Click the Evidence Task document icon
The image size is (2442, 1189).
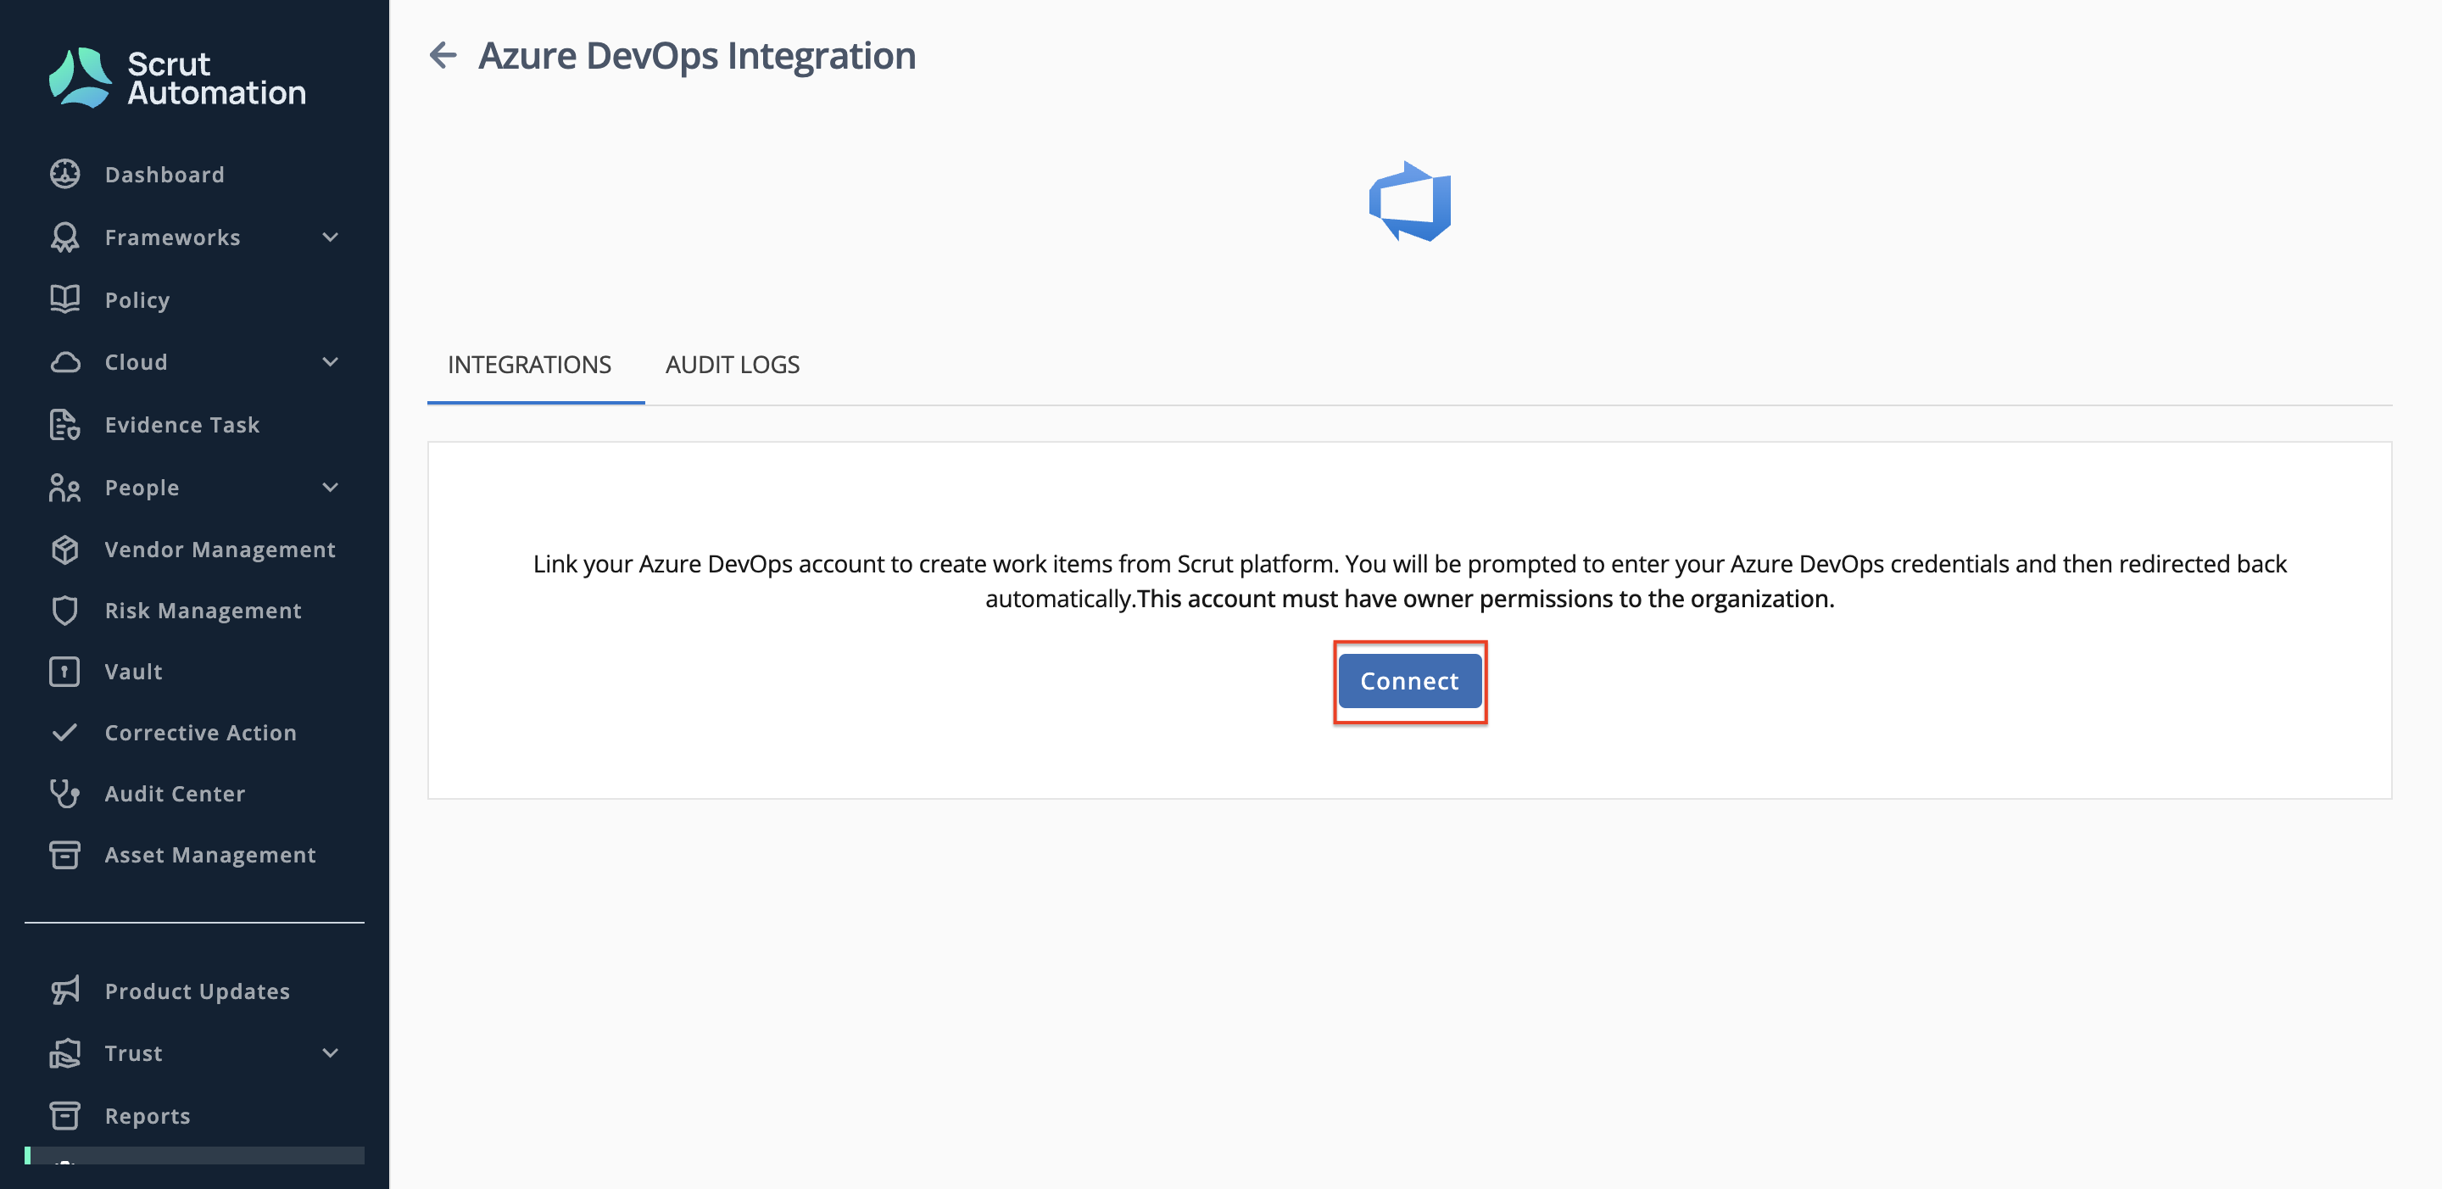[x=64, y=425]
